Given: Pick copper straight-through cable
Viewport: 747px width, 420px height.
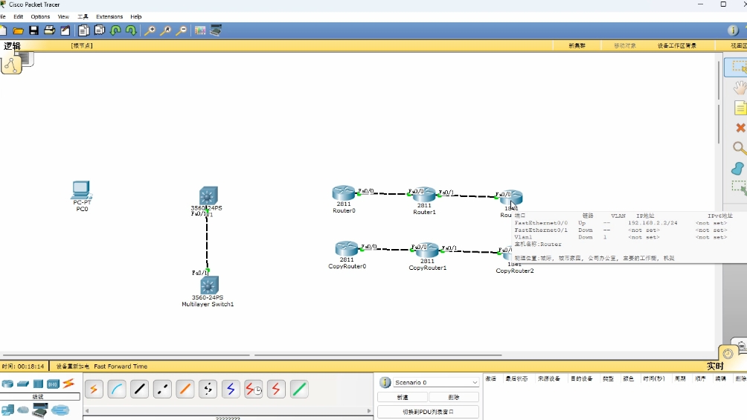Looking at the screenshot, I should [x=140, y=390].
